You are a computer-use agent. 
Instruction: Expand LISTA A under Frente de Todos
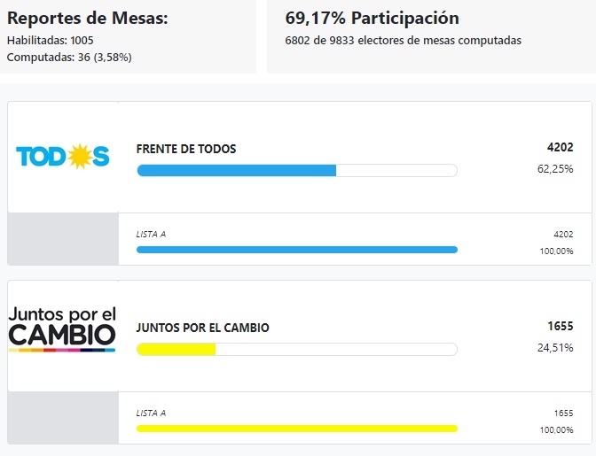click(151, 234)
